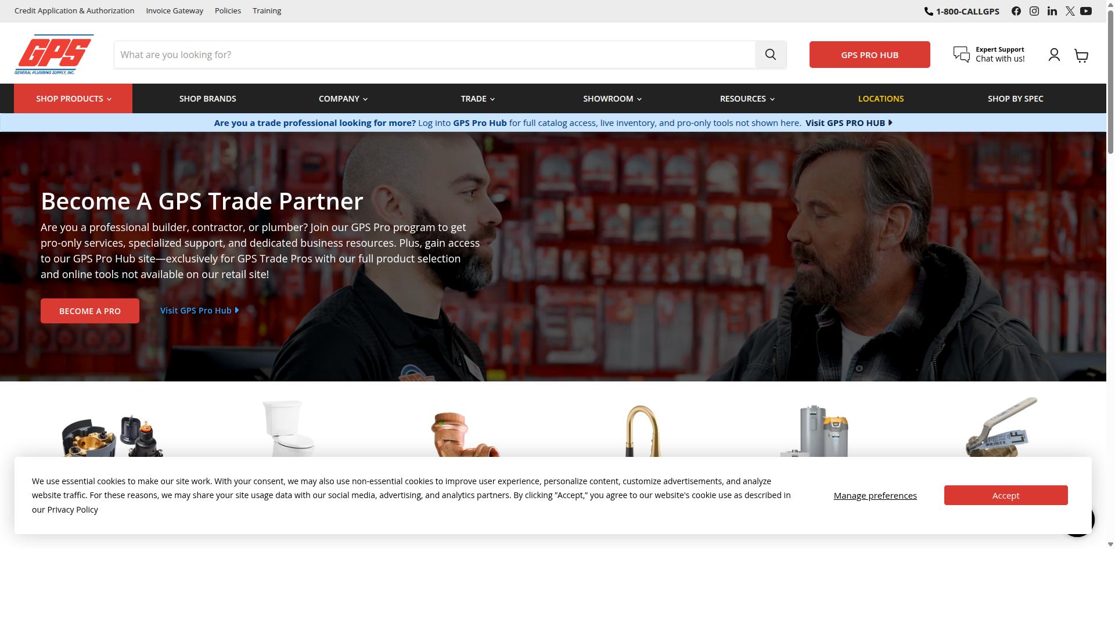This screenshot has height=627, width=1115.
Task: Expand the Trade dropdown menu
Action: pyautogui.click(x=477, y=99)
